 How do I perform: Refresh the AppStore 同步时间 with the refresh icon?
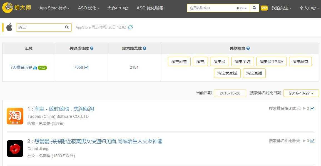point(130,27)
